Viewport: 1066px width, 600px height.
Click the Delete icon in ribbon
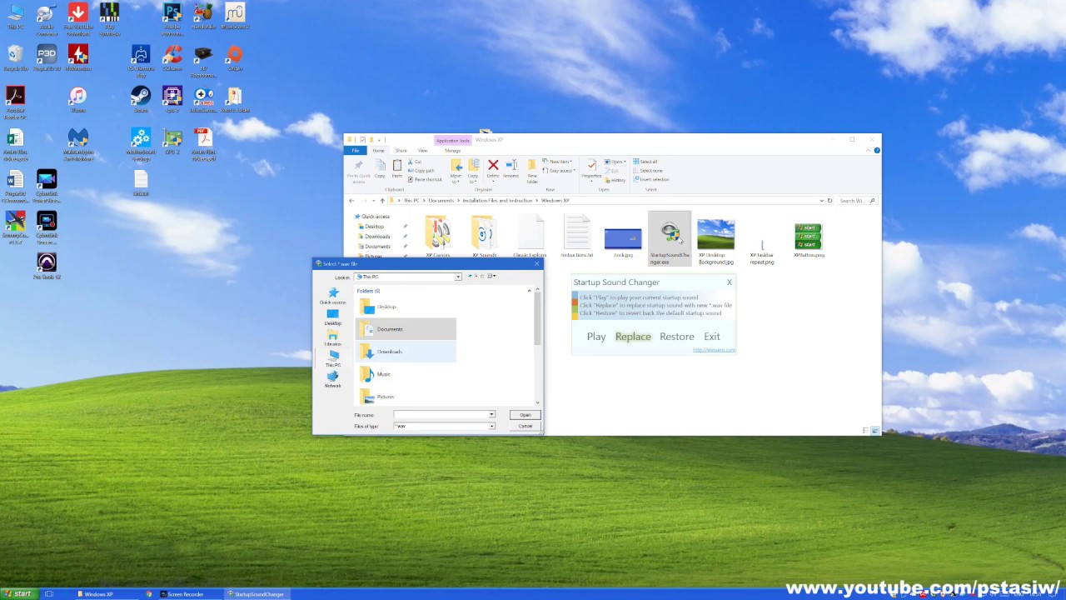click(x=493, y=169)
